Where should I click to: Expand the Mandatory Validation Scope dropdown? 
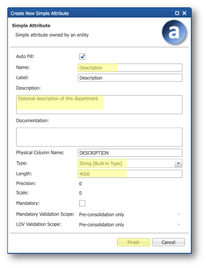179,214
